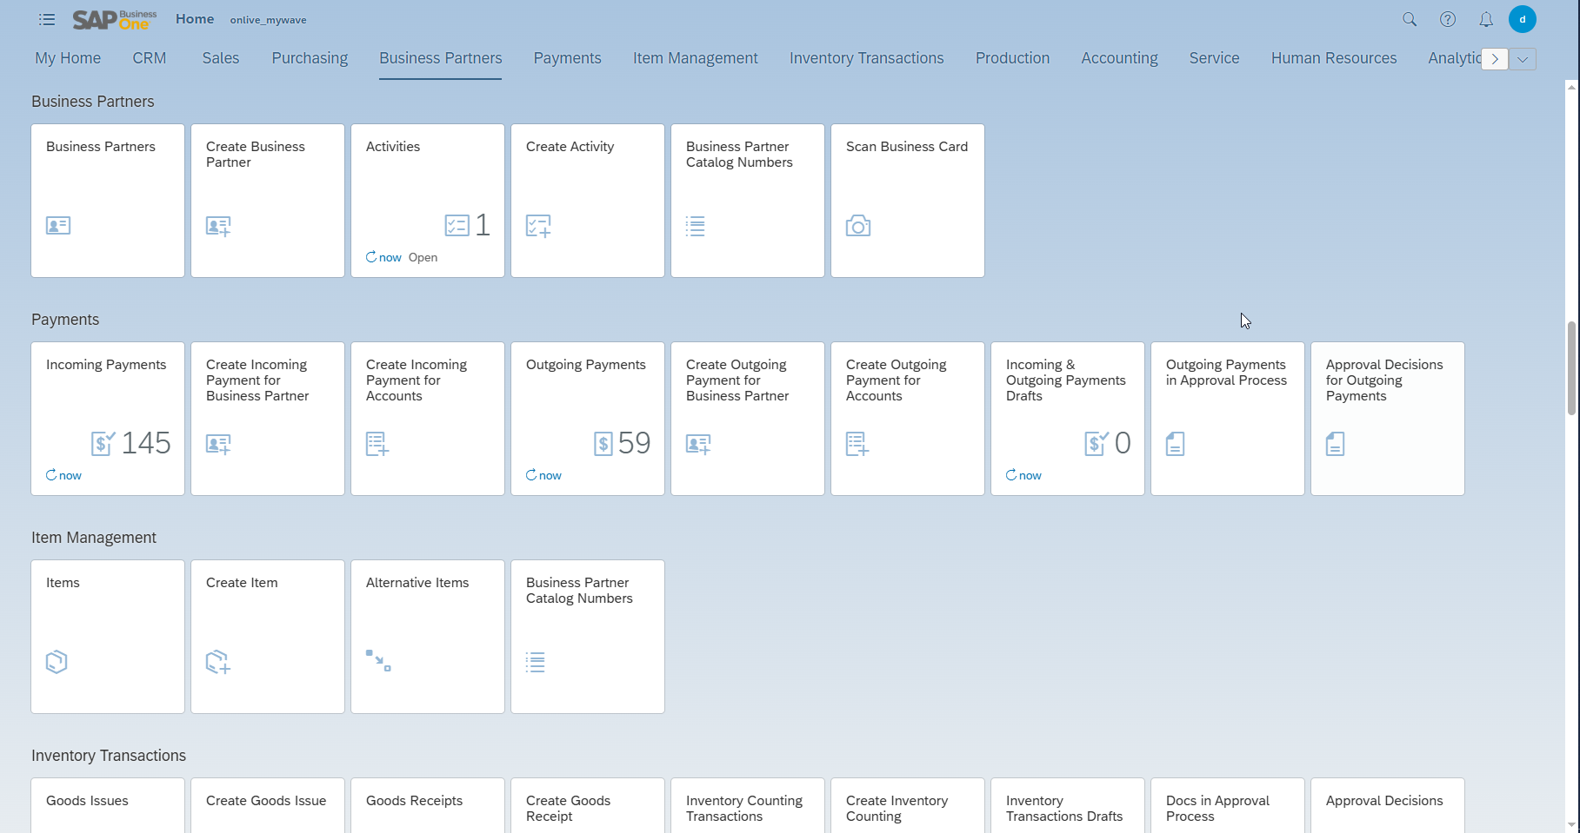
Task: Click the vertical page scrollbar thumb
Action: click(x=1571, y=368)
